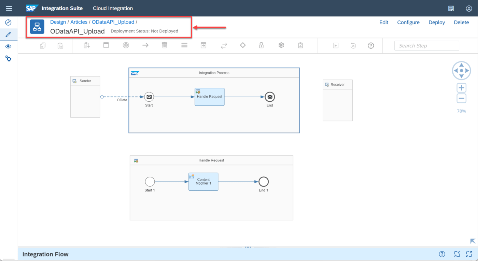
Task: Click the Cloud Integration header title
Action: [x=113, y=8]
